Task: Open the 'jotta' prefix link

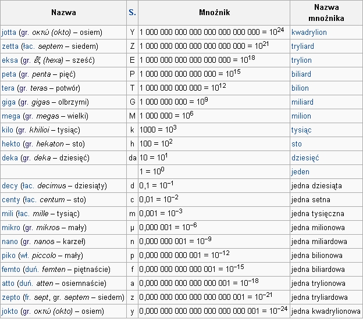Action: (9, 33)
